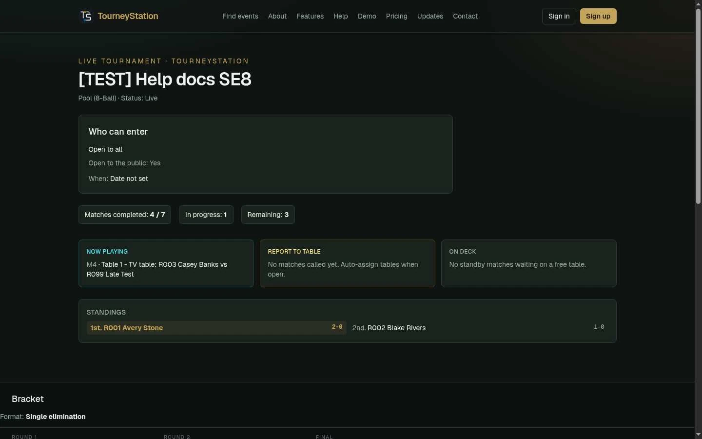
Task: Click the 2-0 record for Avery Stone
Action: click(337, 327)
